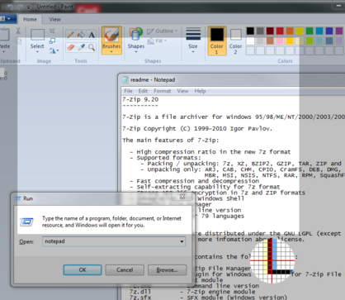
Task: Pick the red color swatch in palette
Action: tap(280, 31)
